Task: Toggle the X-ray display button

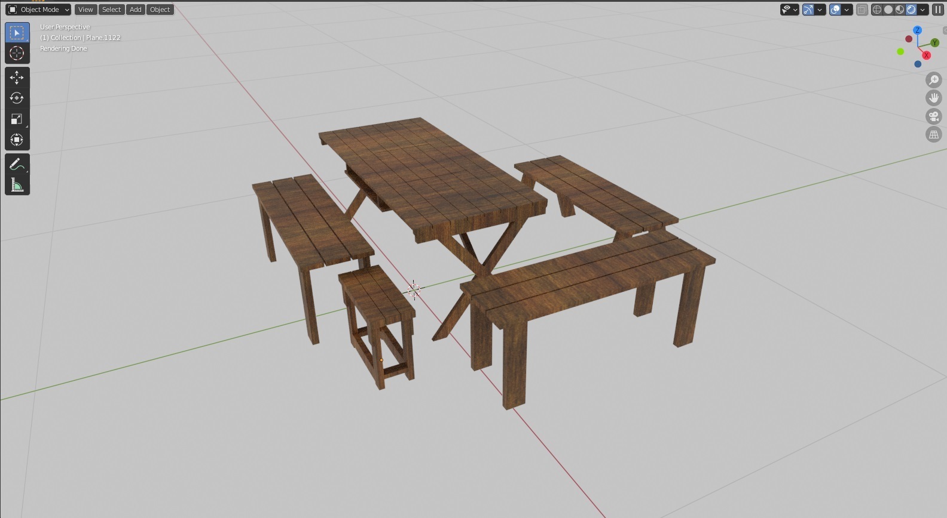Action: [862, 10]
